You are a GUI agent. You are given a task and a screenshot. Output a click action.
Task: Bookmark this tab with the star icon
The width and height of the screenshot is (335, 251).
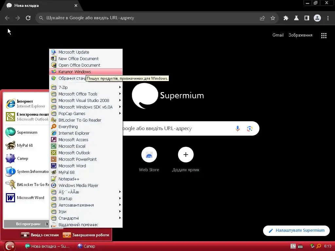(273, 18)
